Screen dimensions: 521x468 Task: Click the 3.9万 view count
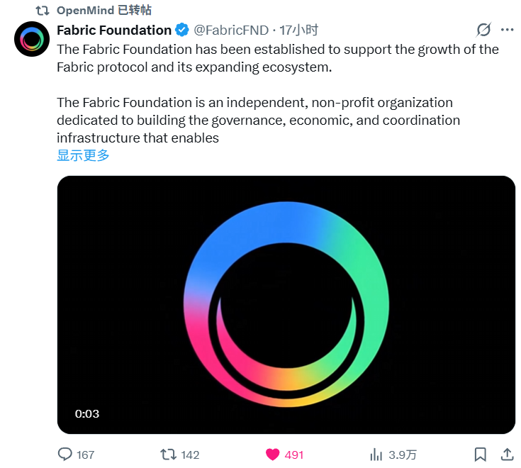402,455
